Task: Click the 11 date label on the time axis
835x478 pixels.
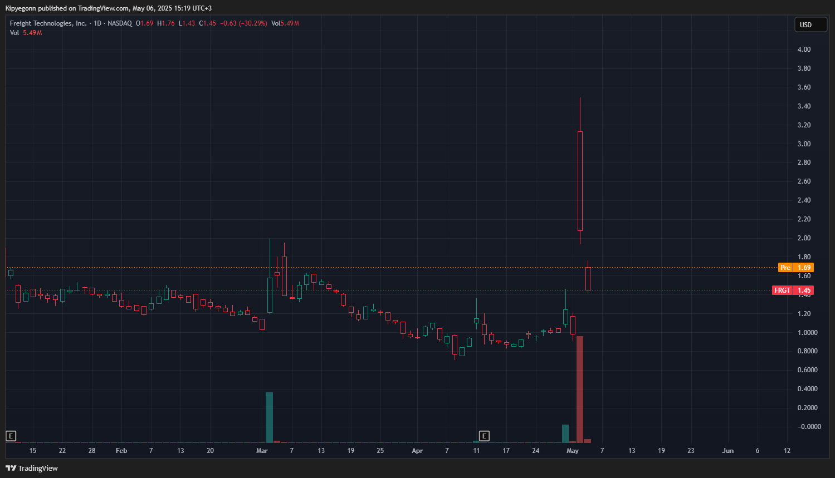Action: [x=476, y=451]
